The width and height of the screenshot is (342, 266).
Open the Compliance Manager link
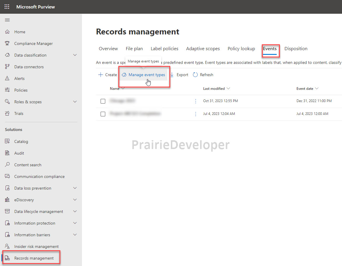pyautogui.click(x=33, y=43)
